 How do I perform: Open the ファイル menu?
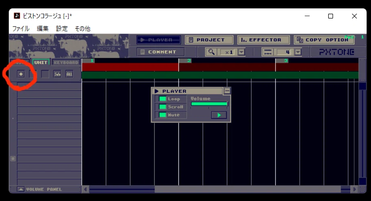(x=21, y=29)
